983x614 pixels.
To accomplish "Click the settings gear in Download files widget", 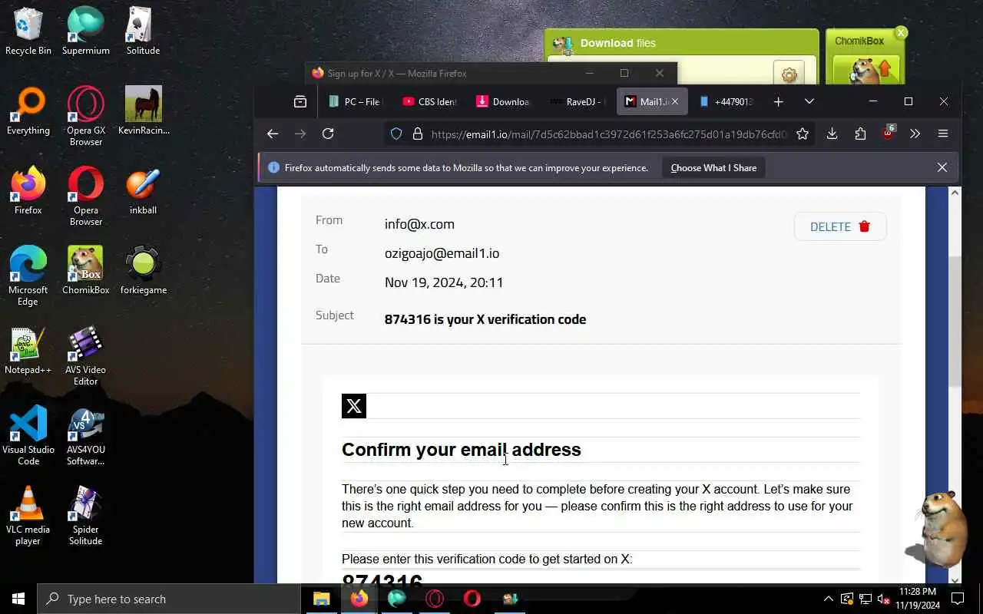I will [789, 74].
